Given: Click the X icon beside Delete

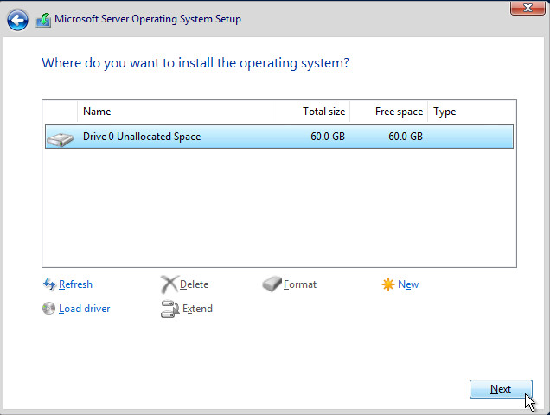Looking at the screenshot, I should point(169,284).
